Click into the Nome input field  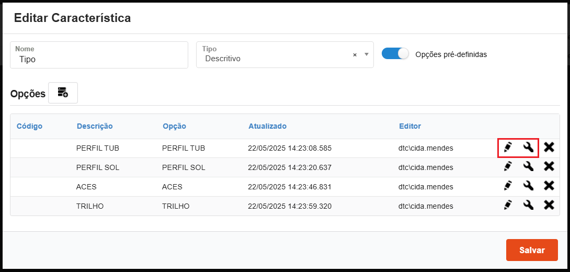pos(99,59)
